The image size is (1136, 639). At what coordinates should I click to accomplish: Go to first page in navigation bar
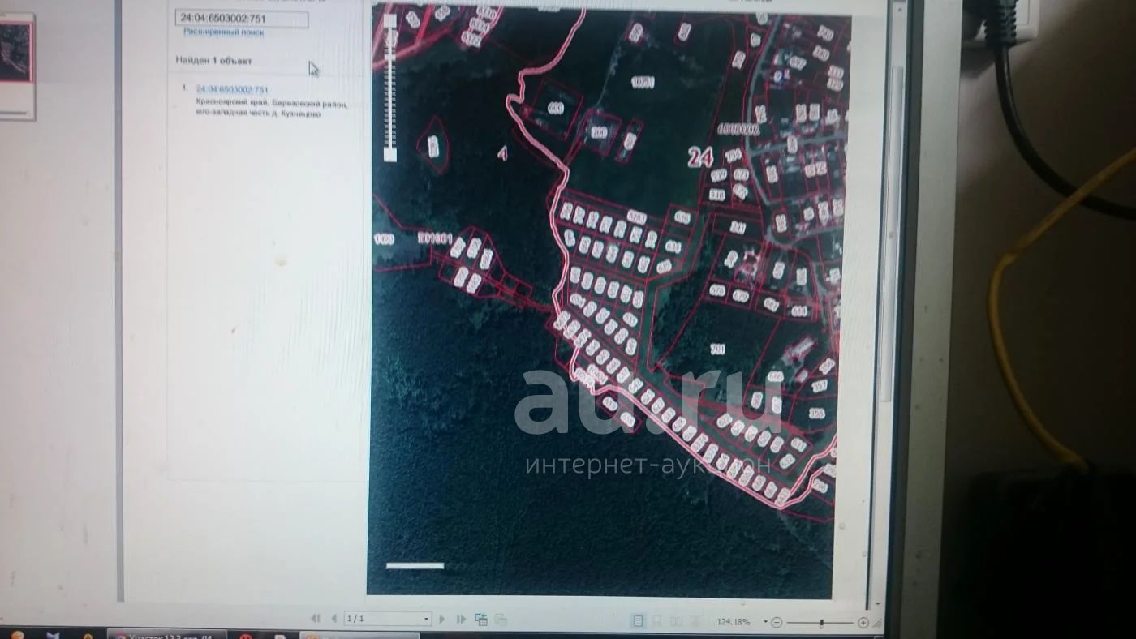click(x=316, y=619)
